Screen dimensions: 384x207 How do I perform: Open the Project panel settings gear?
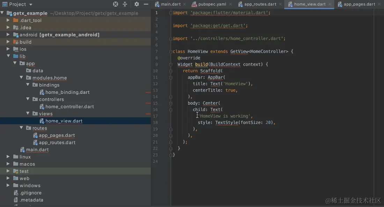136,4
